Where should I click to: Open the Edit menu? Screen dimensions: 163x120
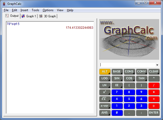(15, 10)
